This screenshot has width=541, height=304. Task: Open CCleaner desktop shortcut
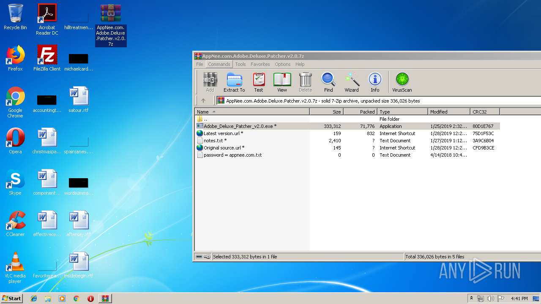point(15,224)
